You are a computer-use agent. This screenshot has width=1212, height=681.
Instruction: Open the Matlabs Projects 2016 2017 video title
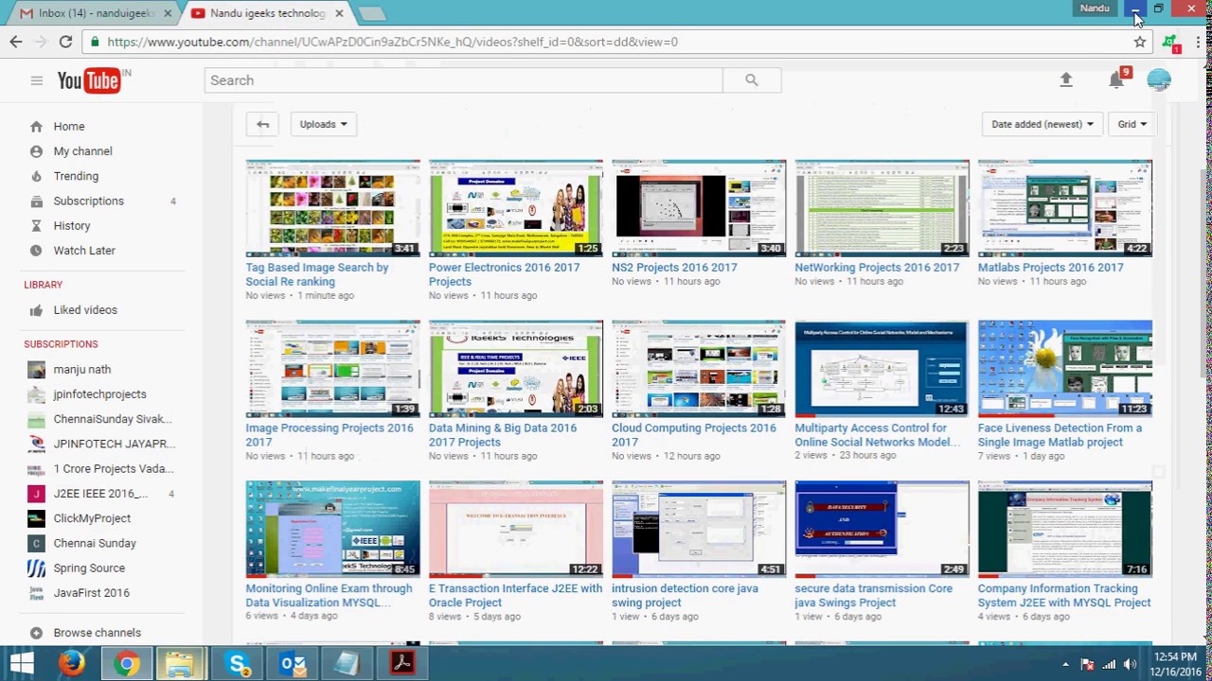click(1051, 268)
